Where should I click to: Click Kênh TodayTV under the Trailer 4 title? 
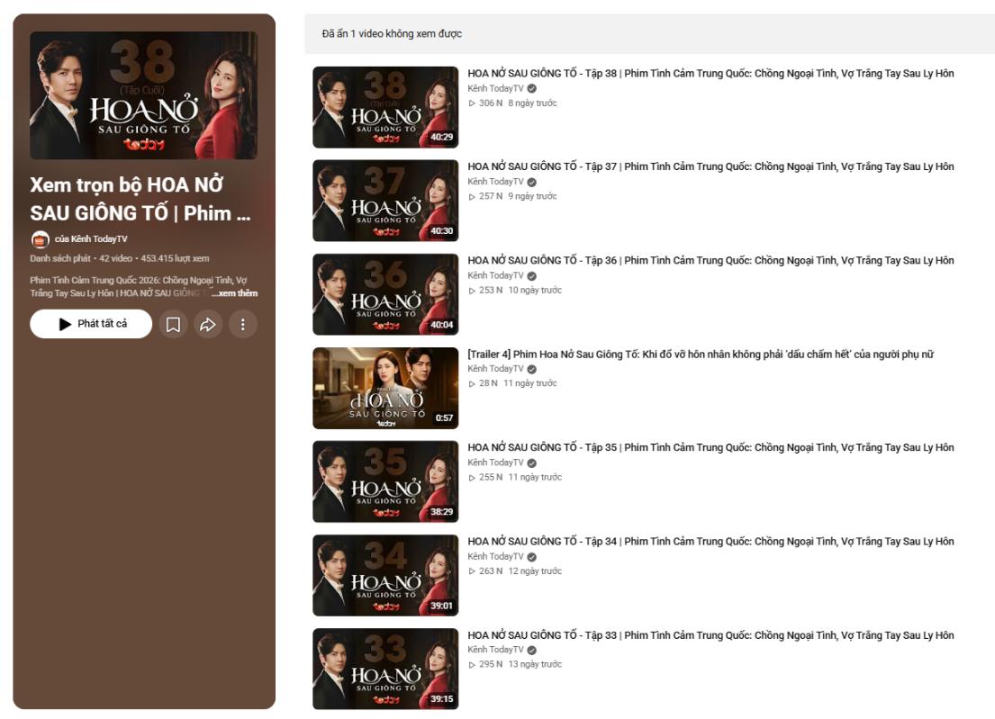(495, 369)
